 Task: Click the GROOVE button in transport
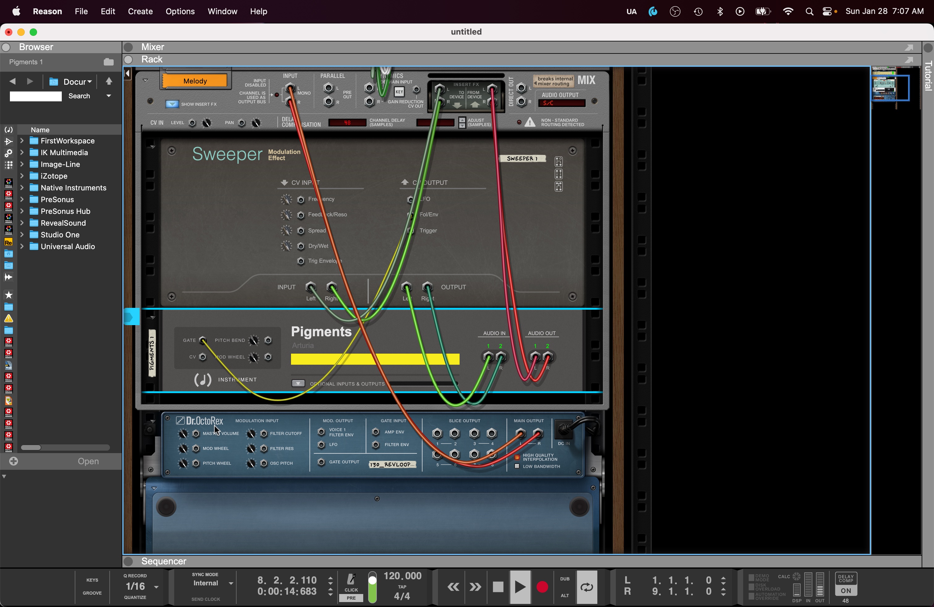pos(92,593)
